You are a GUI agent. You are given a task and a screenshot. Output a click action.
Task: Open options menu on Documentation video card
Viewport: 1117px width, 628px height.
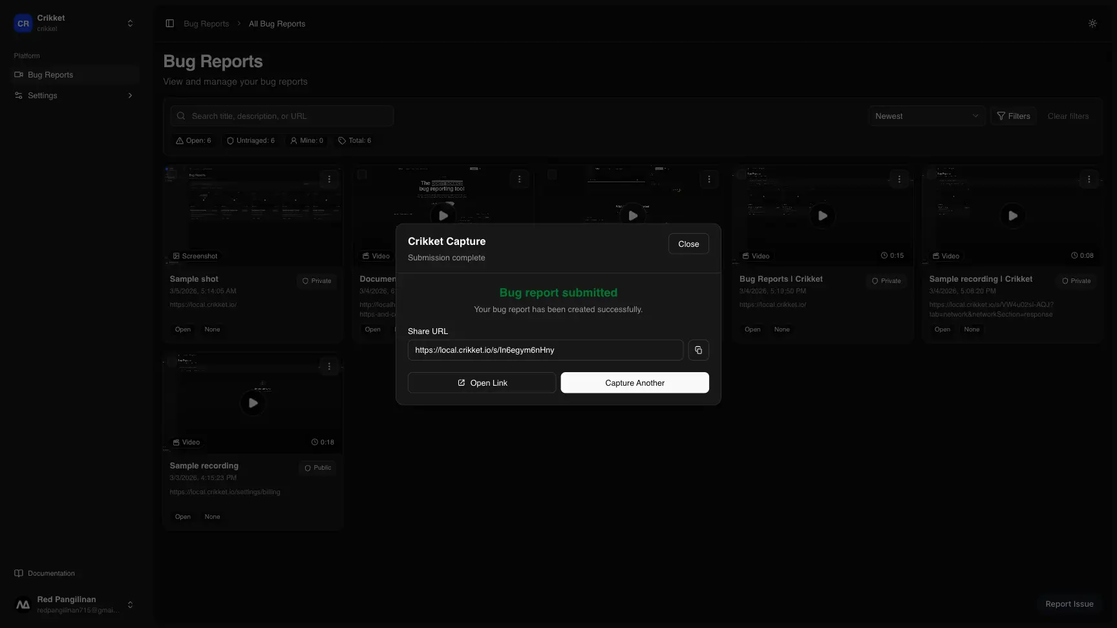[x=519, y=180]
